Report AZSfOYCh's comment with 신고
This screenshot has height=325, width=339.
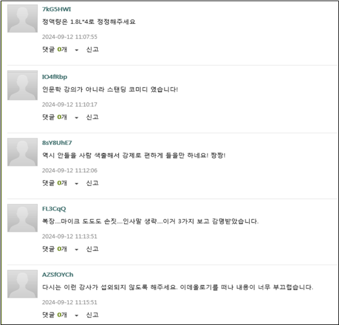click(x=92, y=315)
